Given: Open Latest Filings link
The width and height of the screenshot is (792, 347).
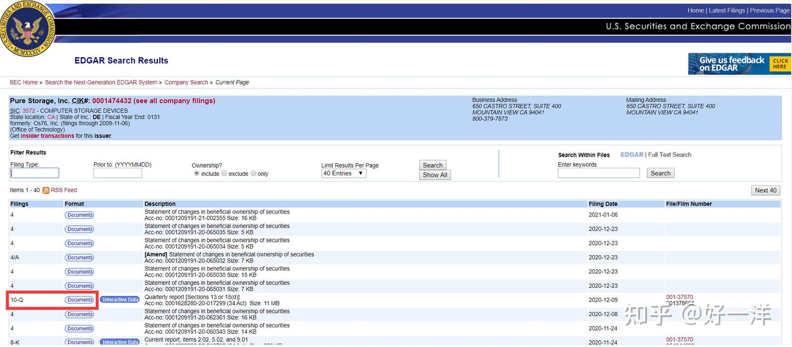Looking at the screenshot, I should tap(727, 10).
